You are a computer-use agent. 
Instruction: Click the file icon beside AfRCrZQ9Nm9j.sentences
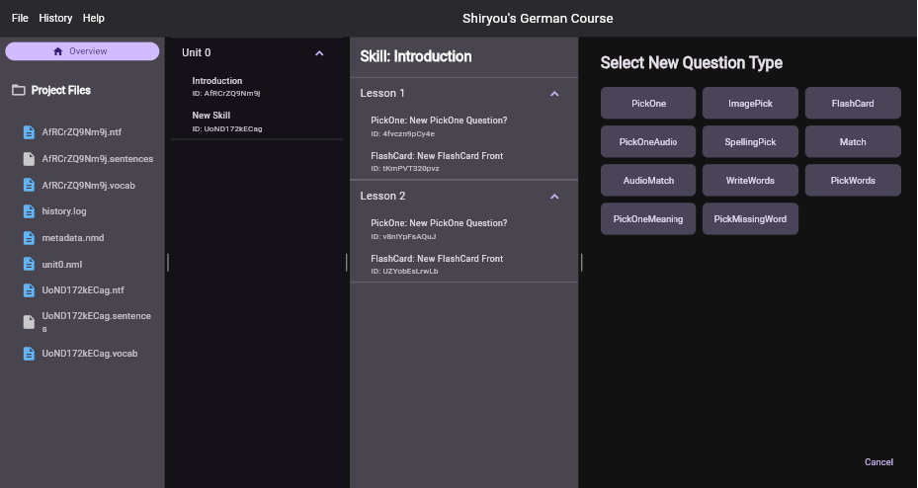(x=29, y=159)
